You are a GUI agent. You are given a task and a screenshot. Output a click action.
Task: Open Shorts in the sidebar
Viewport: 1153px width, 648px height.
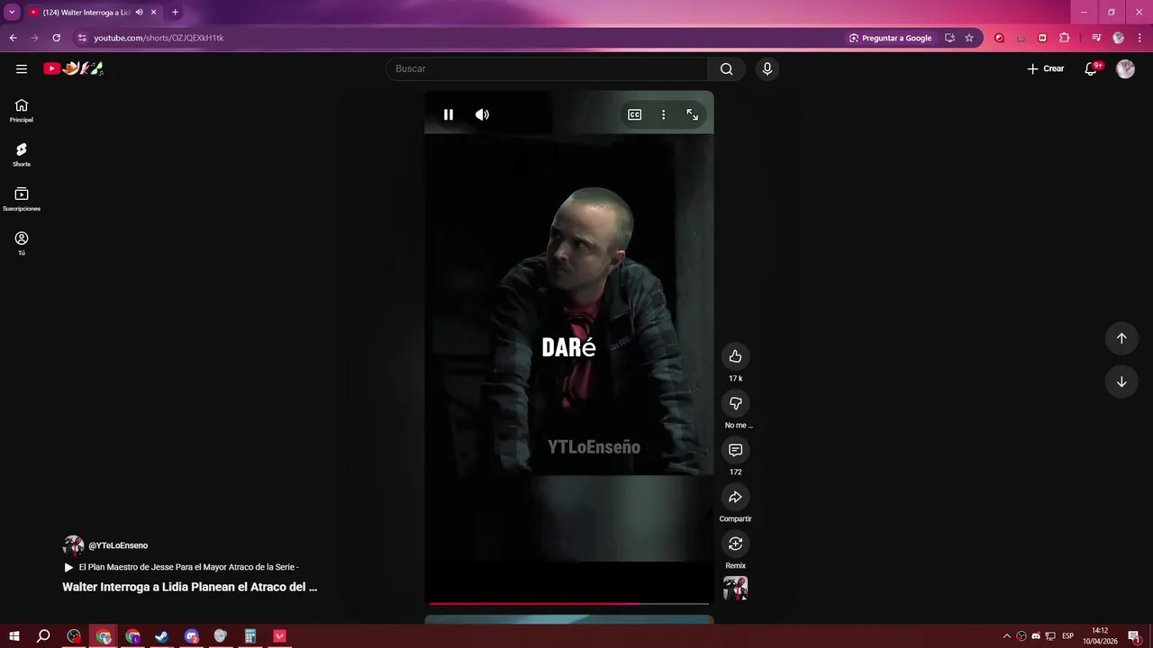[22, 155]
